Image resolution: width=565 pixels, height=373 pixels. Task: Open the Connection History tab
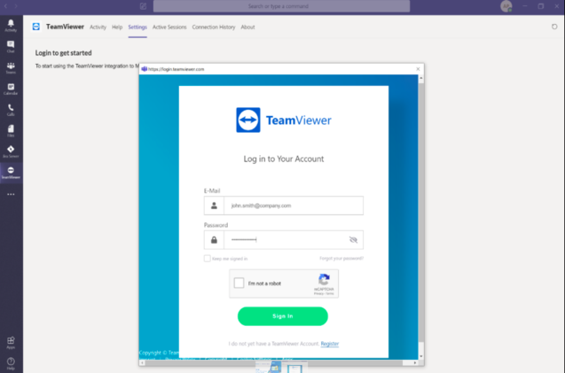point(214,27)
